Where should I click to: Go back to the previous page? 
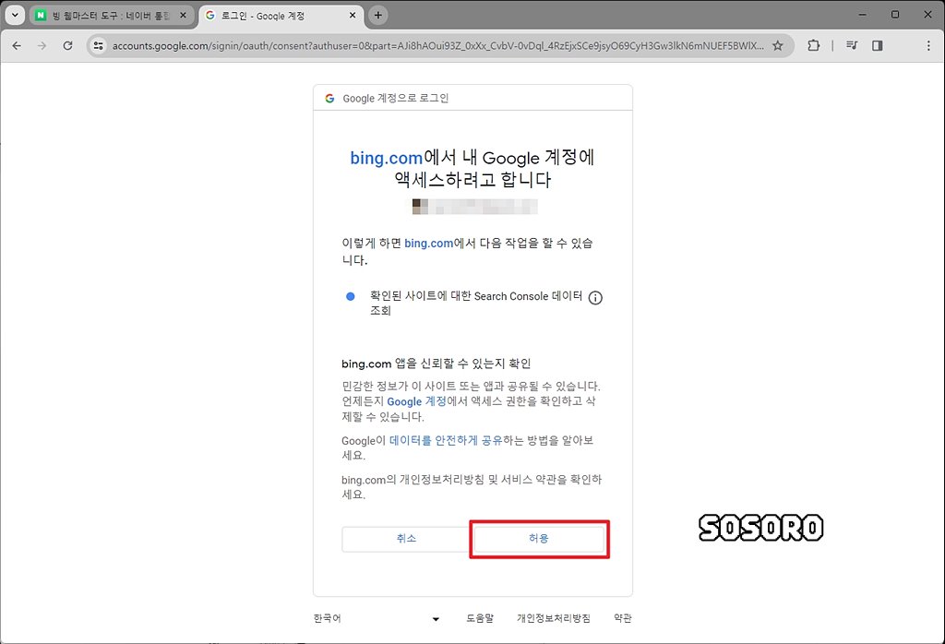17,45
